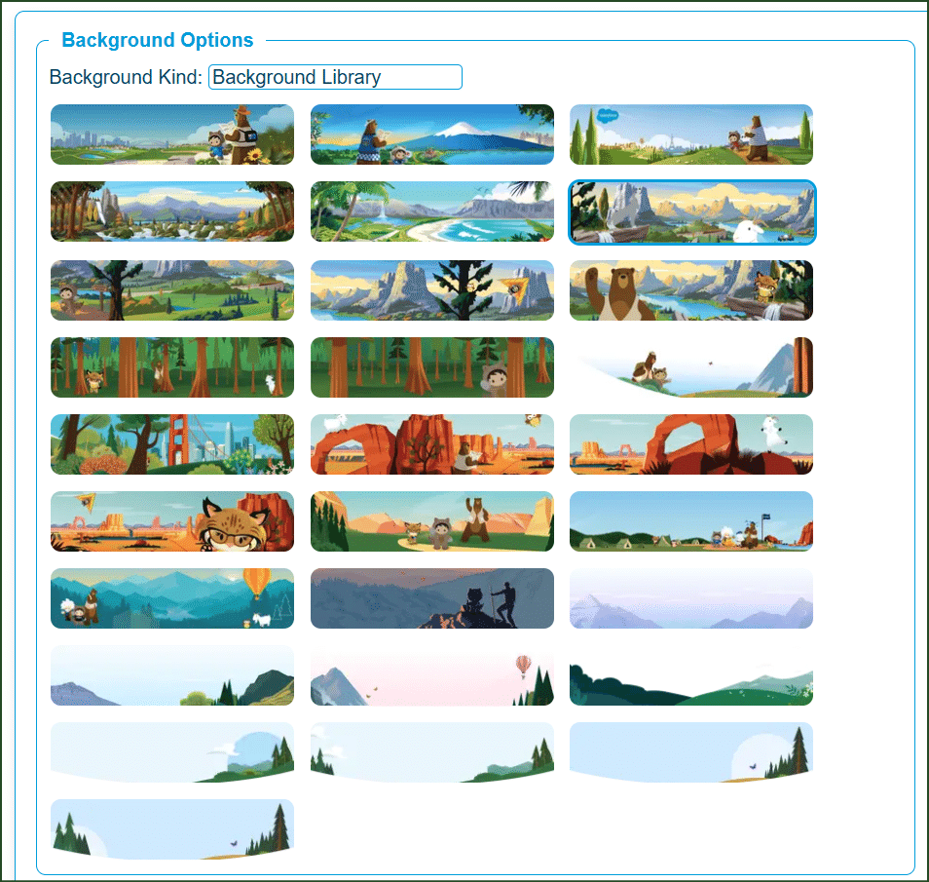The width and height of the screenshot is (929, 882).
Task: Pick the pink sky balloon sunrise background
Action: [x=431, y=674]
